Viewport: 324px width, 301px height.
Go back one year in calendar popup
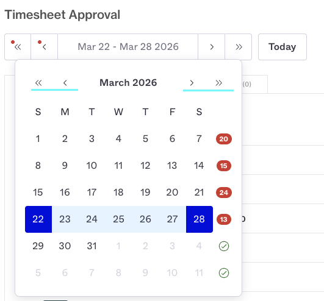38,83
